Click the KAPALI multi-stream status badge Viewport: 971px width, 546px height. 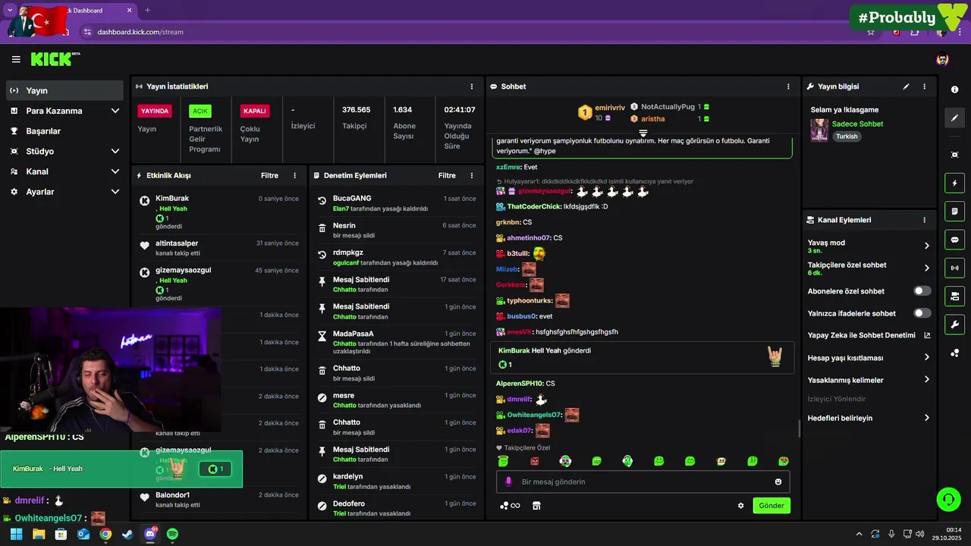pyautogui.click(x=255, y=111)
